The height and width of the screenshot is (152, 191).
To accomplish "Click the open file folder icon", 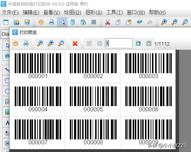I will (17, 22).
